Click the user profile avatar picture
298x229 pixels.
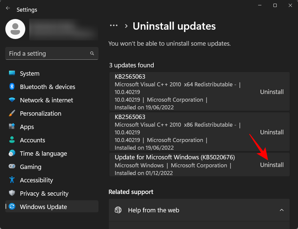(15, 29)
